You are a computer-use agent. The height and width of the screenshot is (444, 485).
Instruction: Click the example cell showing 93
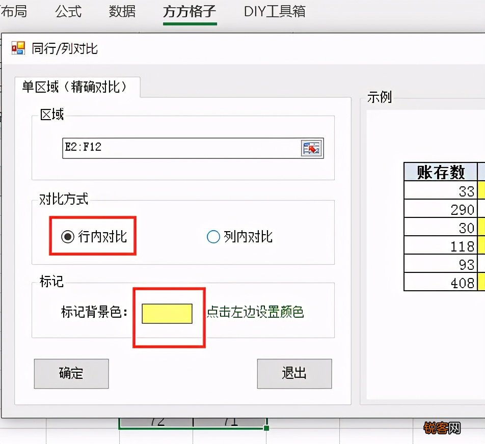coord(441,263)
